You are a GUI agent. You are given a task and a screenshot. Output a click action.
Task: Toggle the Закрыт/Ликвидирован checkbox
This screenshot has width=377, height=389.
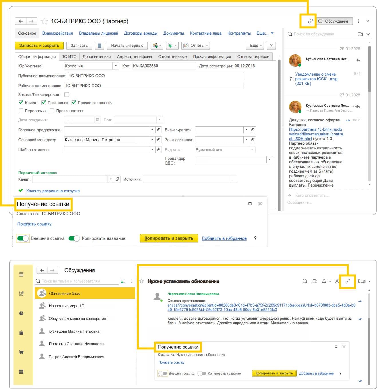pos(67,95)
